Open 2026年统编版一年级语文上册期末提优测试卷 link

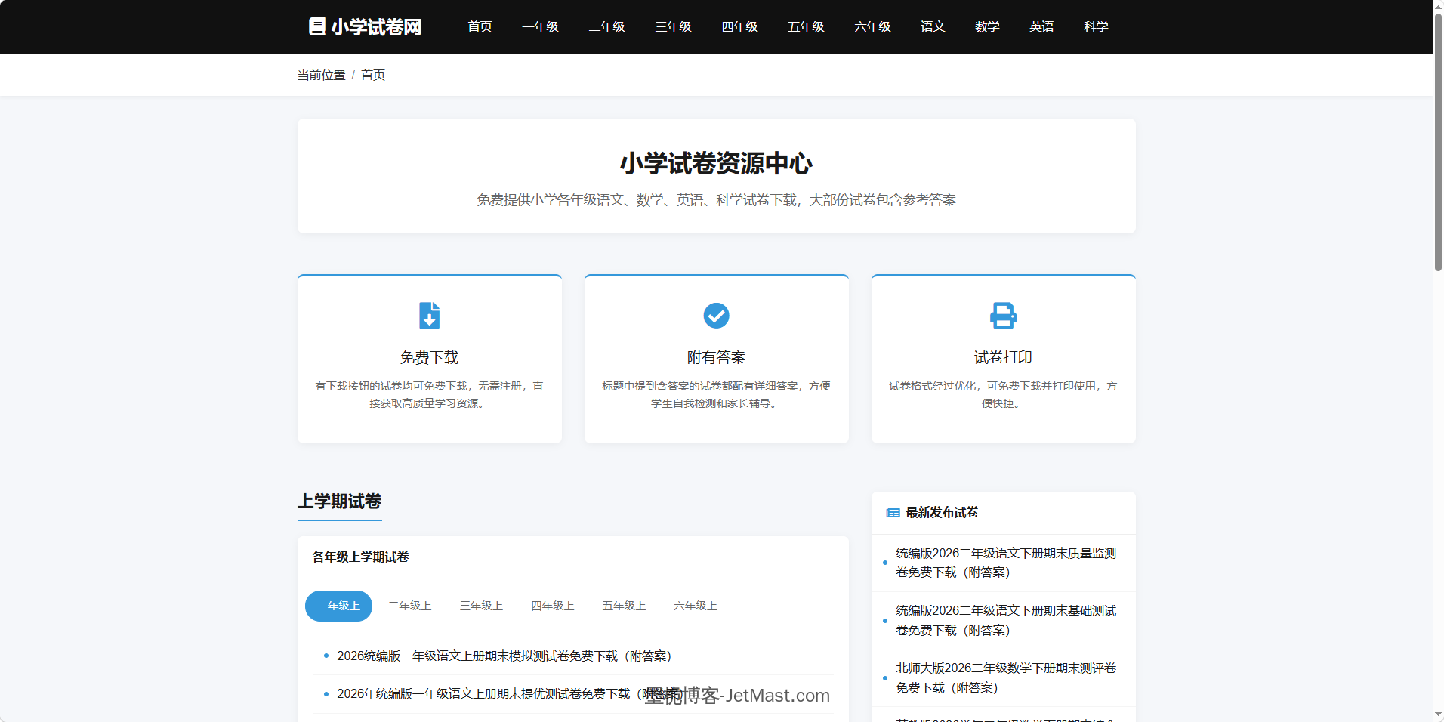[x=510, y=693]
